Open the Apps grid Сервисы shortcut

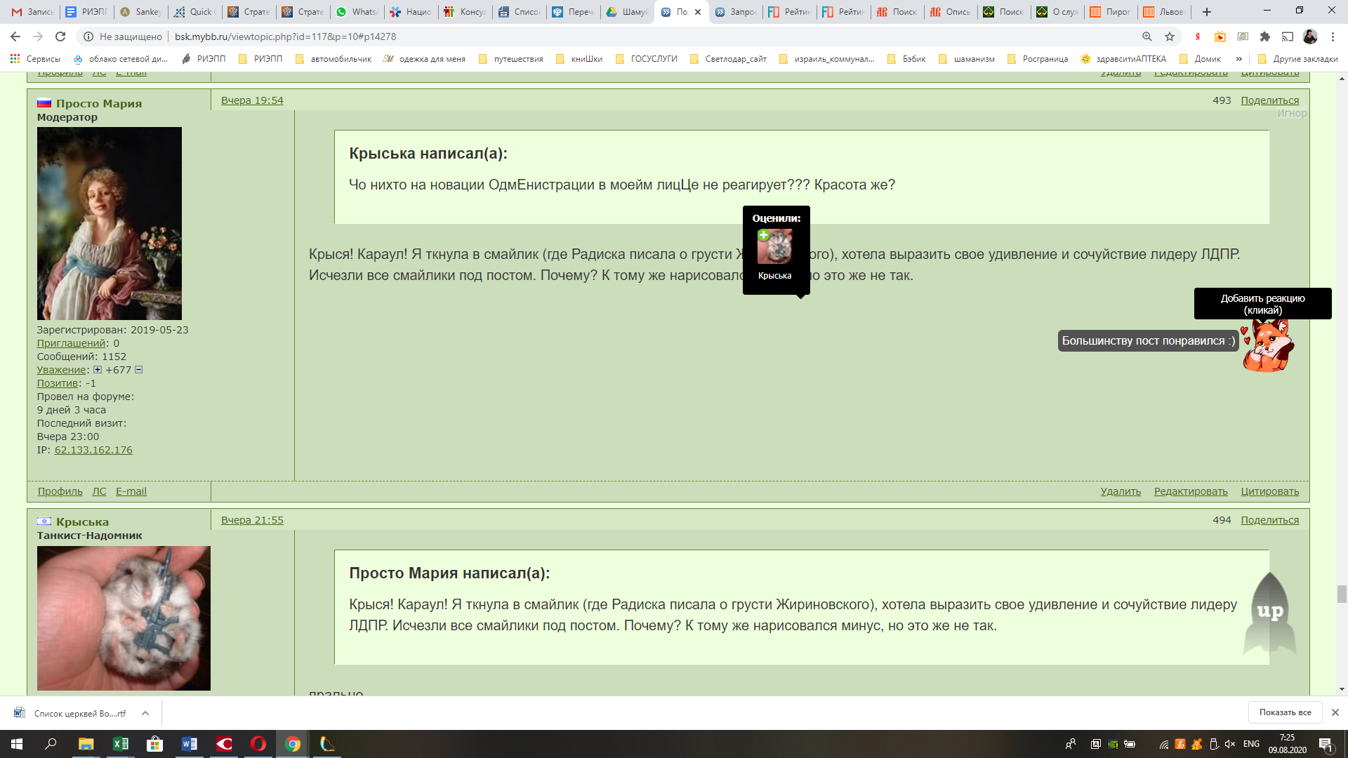click(x=35, y=59)
